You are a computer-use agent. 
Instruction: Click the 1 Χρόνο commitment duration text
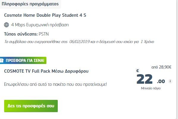[x=147, y=42]
